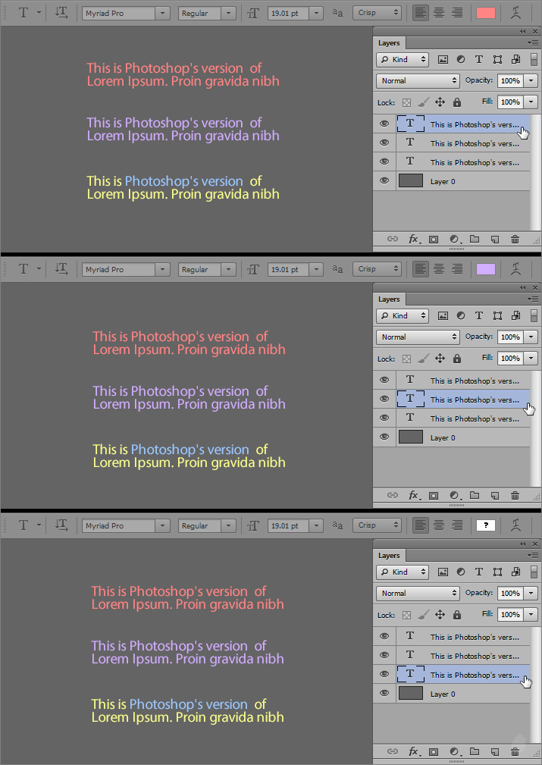Toggle text orientation in the pink-swatch options bar
The width and height of the screenshot is (542, 765).
[61, 13]
